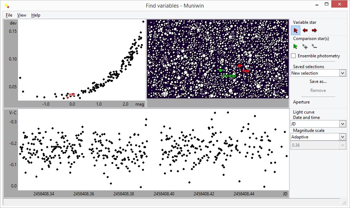The image size is (350, 208).
Task: Select the green comparison star pointer
Action: pyautogui.click(x=296, y=47)
